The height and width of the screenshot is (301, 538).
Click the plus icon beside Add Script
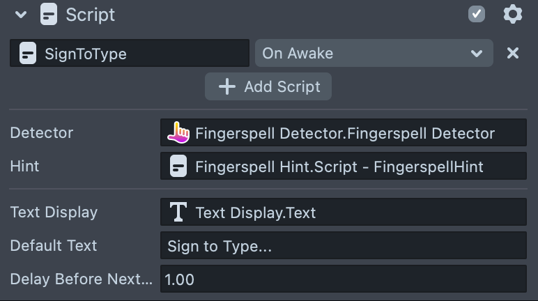pyautogui.click(x=227, y=86)
